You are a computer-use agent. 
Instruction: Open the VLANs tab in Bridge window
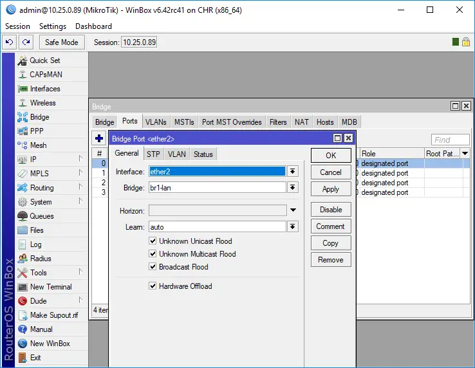[156, 122]
